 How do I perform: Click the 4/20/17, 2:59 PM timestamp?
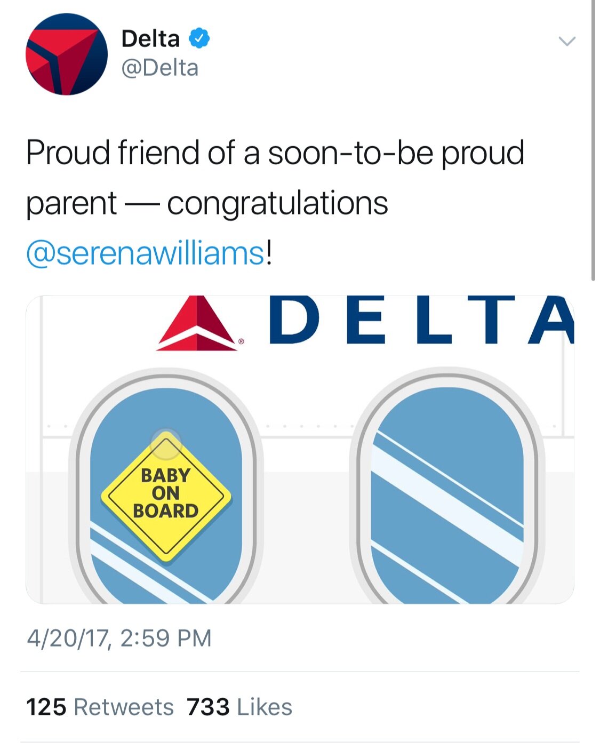click(119, 638)
